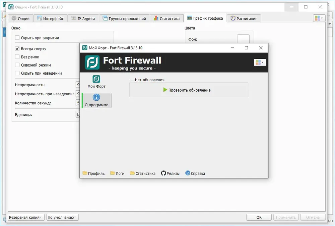
Task: Expand the Резервная копия dropdown
Action: [x=26, y=217]
